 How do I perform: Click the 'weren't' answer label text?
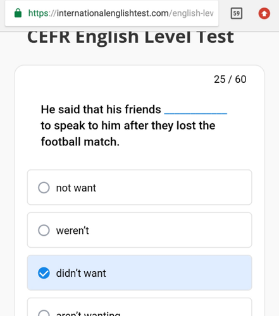pos(73,230)
